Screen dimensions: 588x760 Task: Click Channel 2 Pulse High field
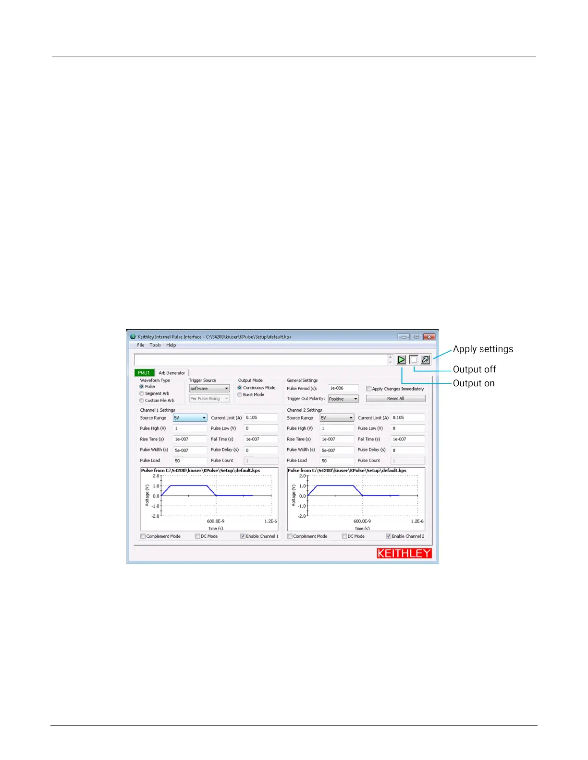click(x=337, y=428)
